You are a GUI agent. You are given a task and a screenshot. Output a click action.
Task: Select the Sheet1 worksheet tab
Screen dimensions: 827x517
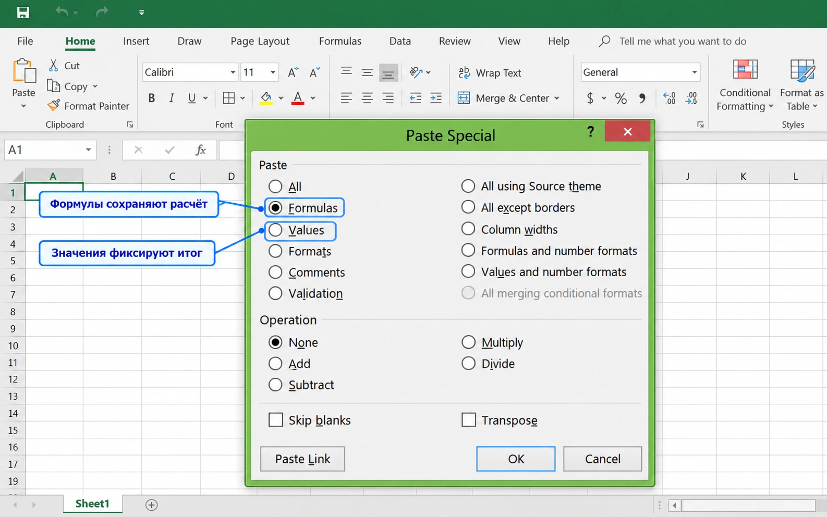coord(92,503)
